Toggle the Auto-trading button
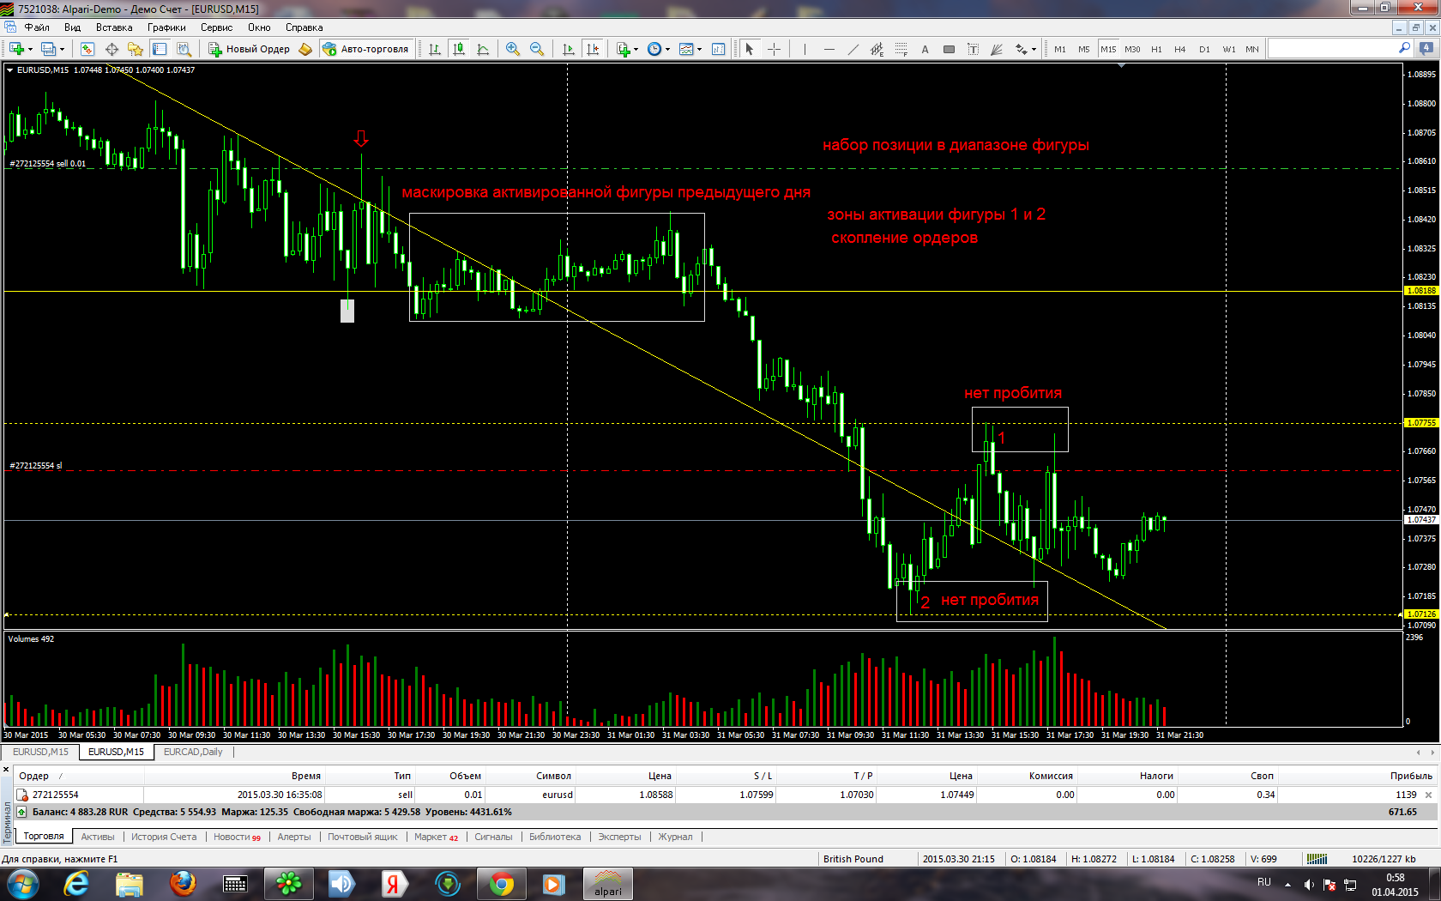This screenshot has width=1441, height=901. coord(366,49)
